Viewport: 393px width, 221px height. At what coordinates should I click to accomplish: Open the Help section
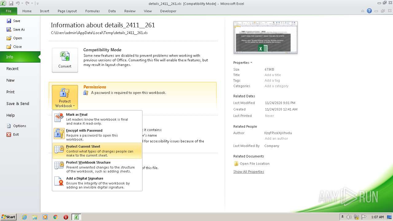click(20, 115)
